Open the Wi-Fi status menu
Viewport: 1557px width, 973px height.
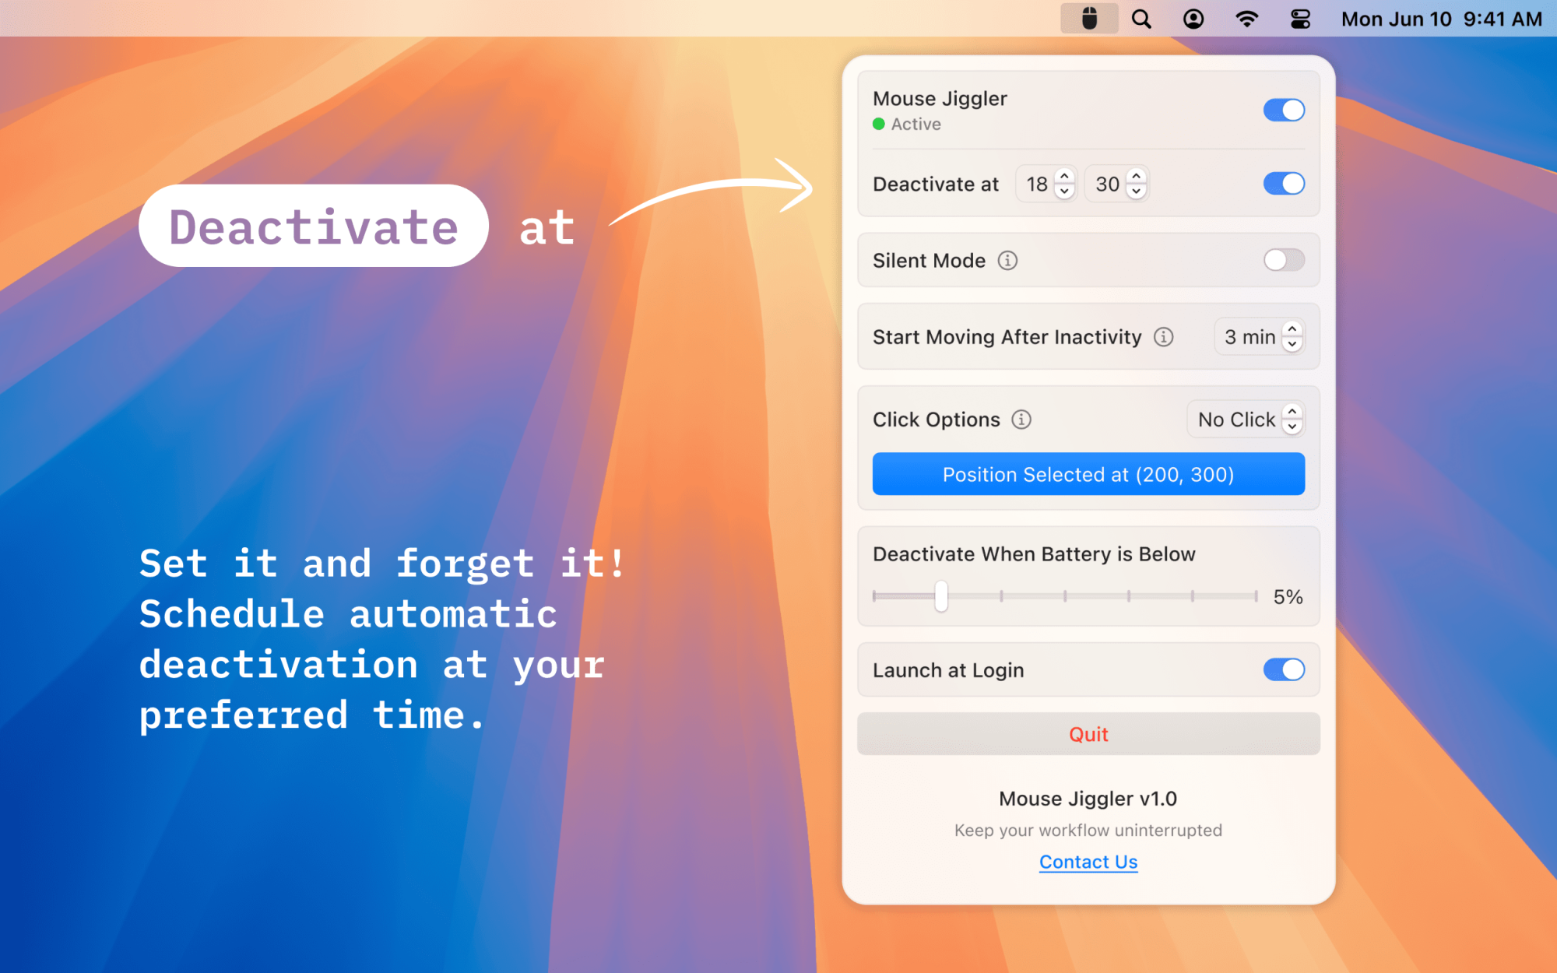1246,19
